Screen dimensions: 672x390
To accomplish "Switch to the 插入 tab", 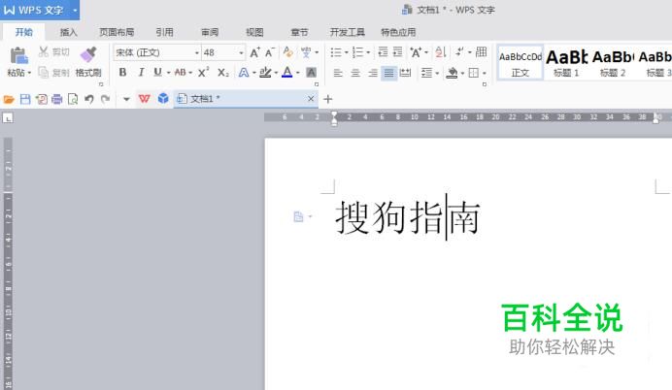I will pos(69,32).
